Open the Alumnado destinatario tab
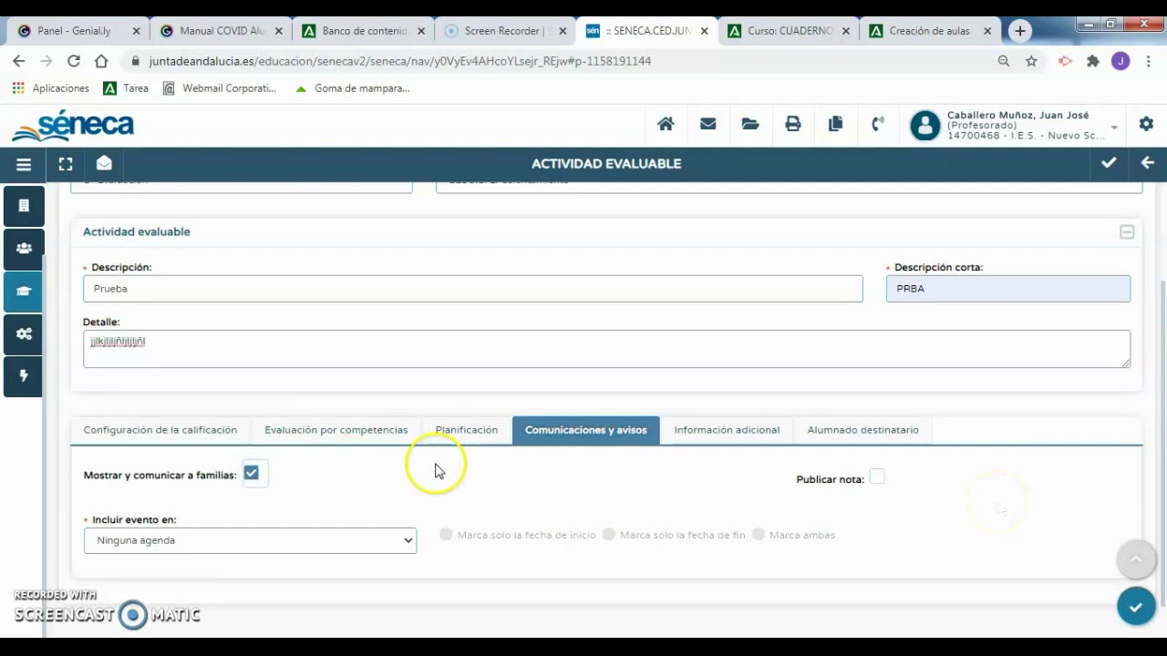Screen dimensions: 1167x656 (863, 430)
